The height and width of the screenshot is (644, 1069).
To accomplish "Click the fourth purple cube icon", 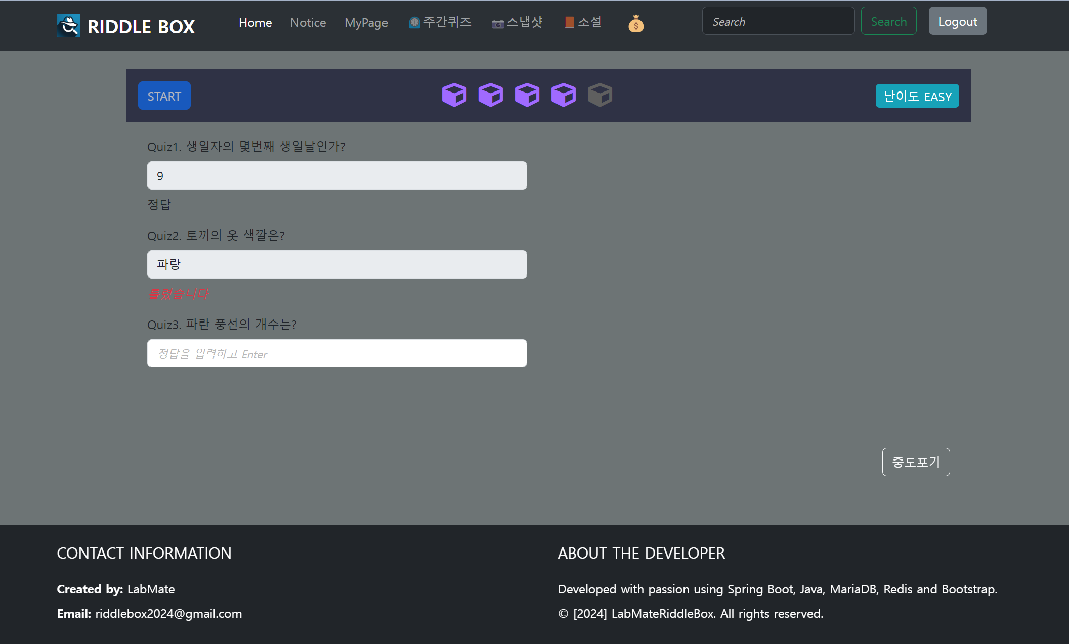I will tap(563, 95).
